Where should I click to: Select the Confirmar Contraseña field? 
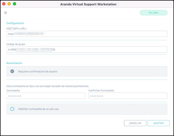point(128,96)
